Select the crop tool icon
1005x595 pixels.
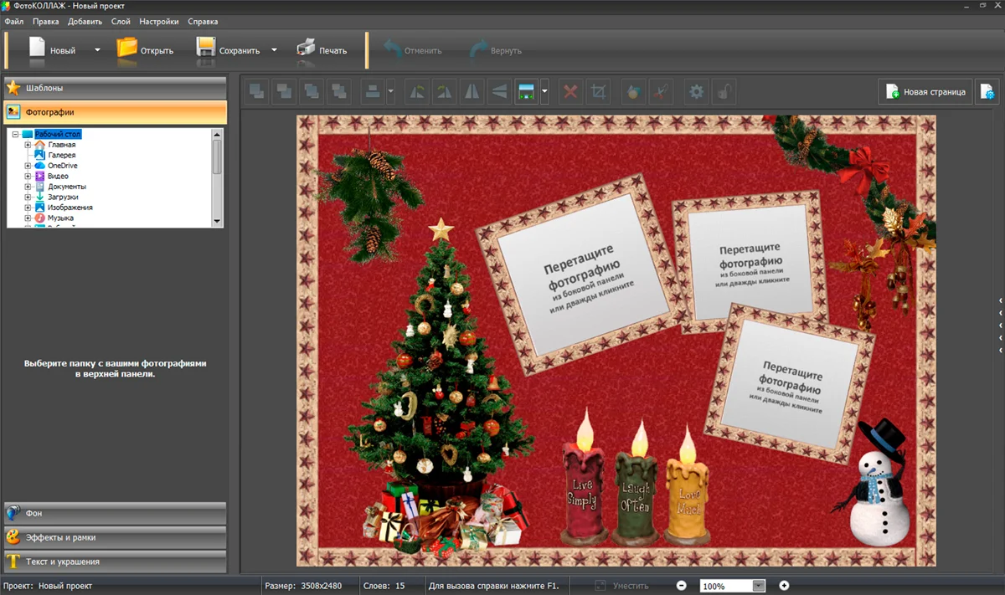click(598, 92)
